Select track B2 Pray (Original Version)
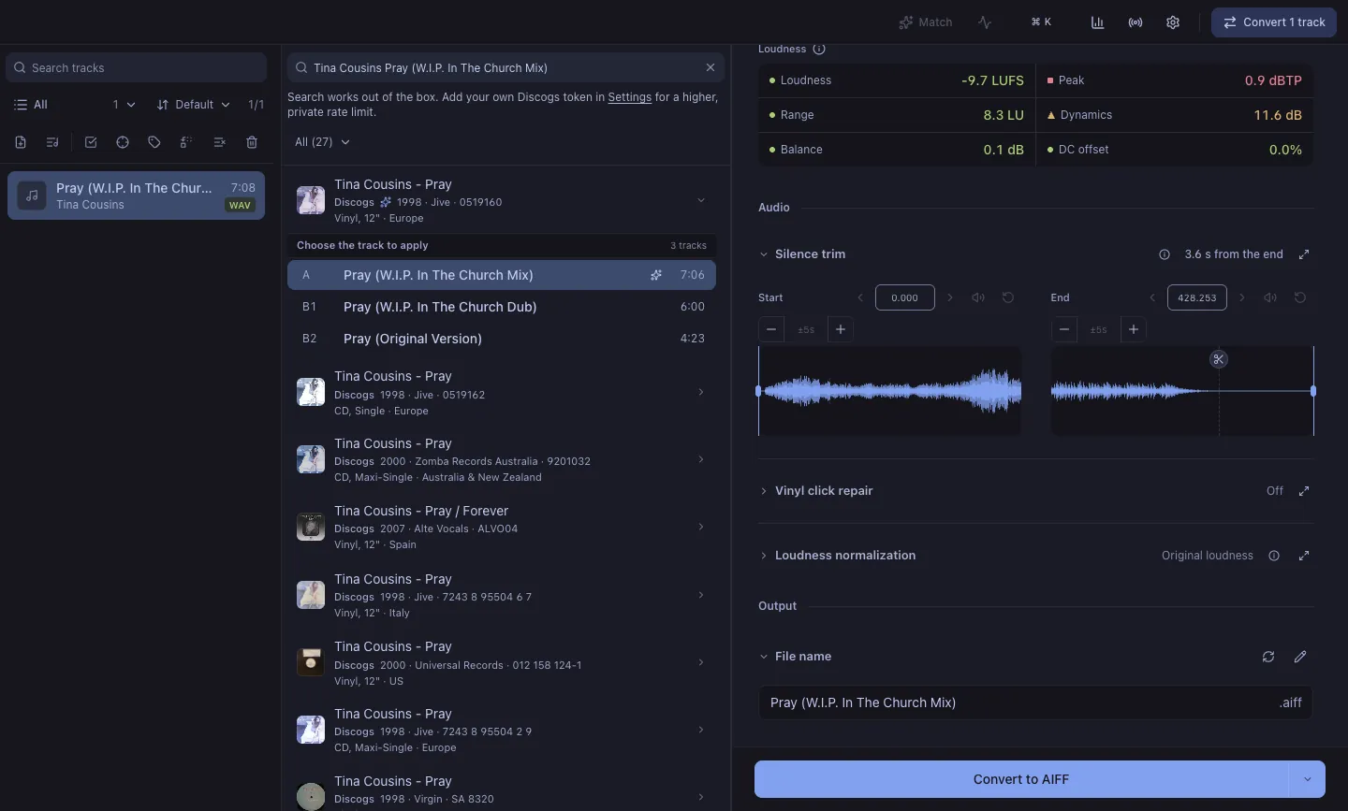Viewport: 1348px width, 811px height. point(502,339)
